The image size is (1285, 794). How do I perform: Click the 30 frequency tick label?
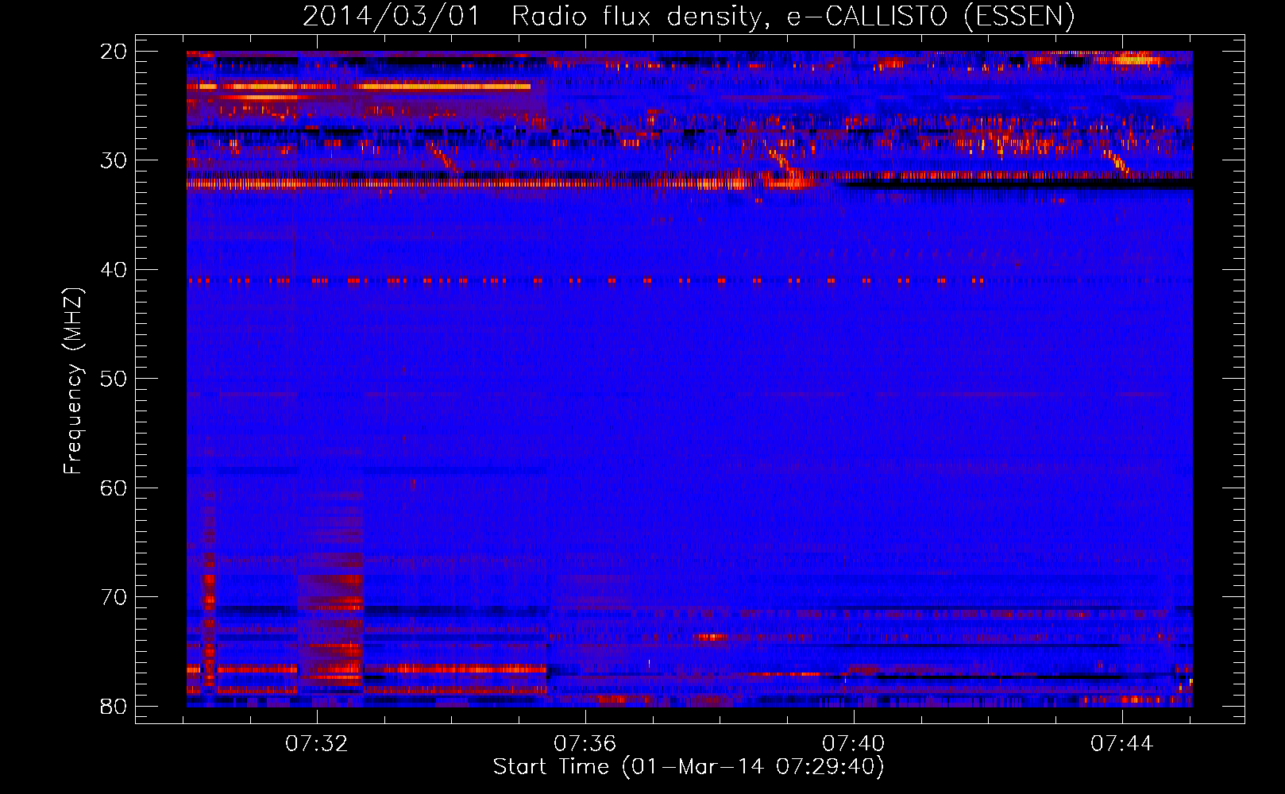click(114, 160)
